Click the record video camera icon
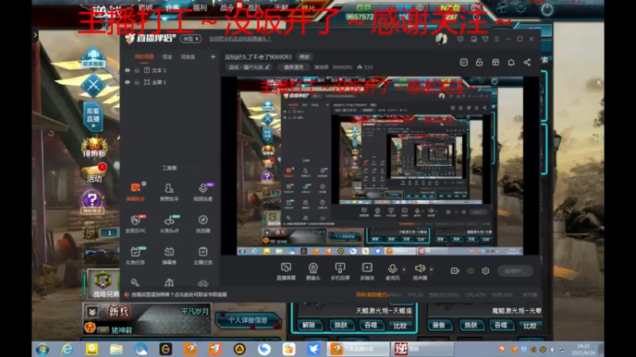This screenshot has width=636, height=357. coord(455,271)
